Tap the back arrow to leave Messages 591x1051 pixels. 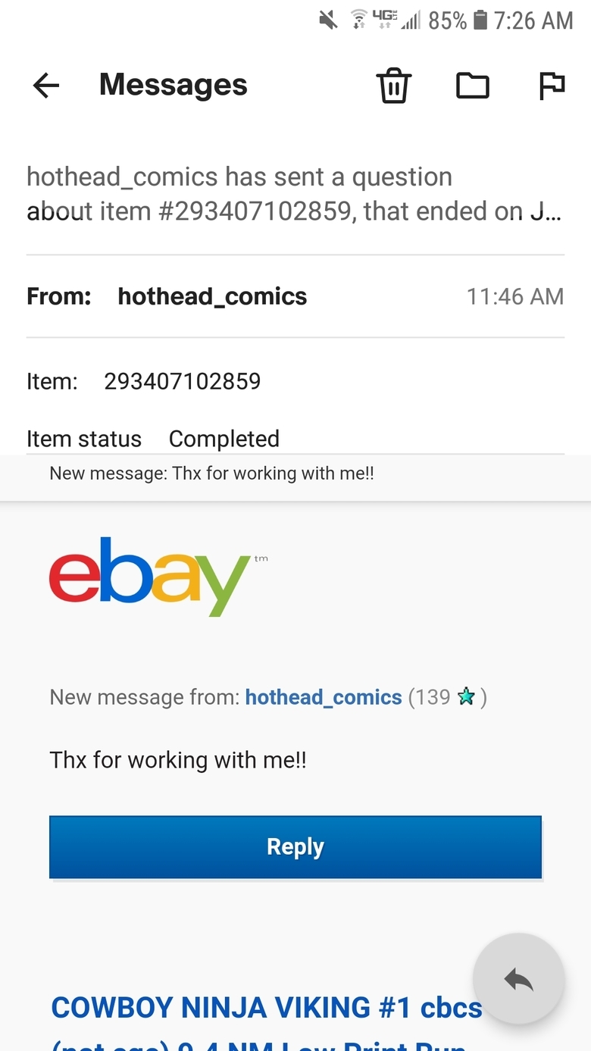(46, 86)
